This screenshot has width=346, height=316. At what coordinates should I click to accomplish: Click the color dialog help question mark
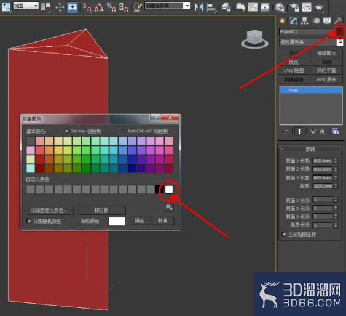(155, 117)
